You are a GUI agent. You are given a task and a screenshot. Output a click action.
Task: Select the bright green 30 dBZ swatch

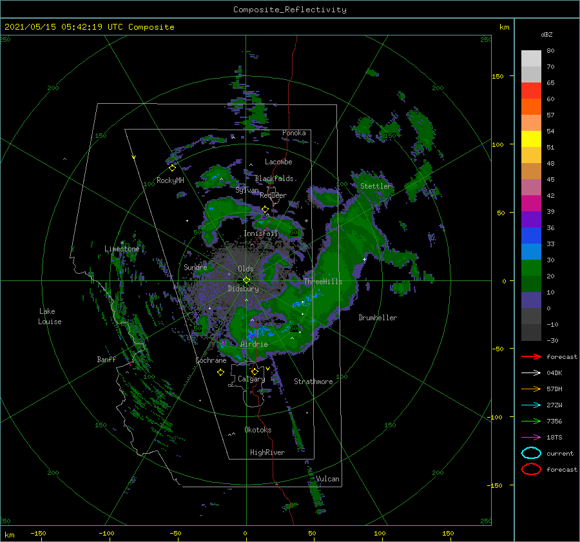(531, 268)
